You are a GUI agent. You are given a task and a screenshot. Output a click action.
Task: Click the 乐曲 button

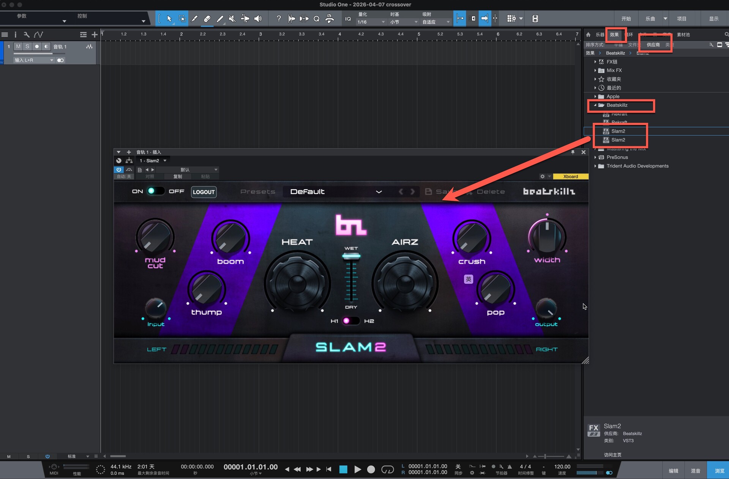(x=650, y=19)
